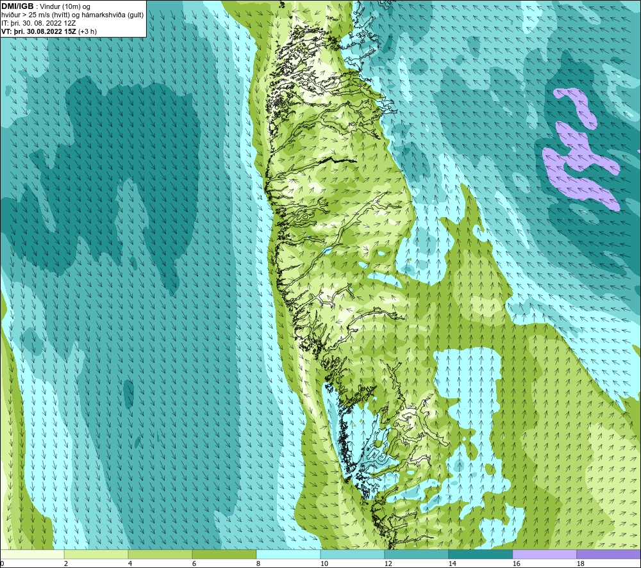641x568 pixels.
Task: Click the 'DMI/IGB' title text
Action: [x=17, y=6]
